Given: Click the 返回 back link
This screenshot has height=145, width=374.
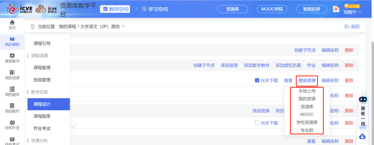Looking at the screenshot, I should click(x=352, y=26).
